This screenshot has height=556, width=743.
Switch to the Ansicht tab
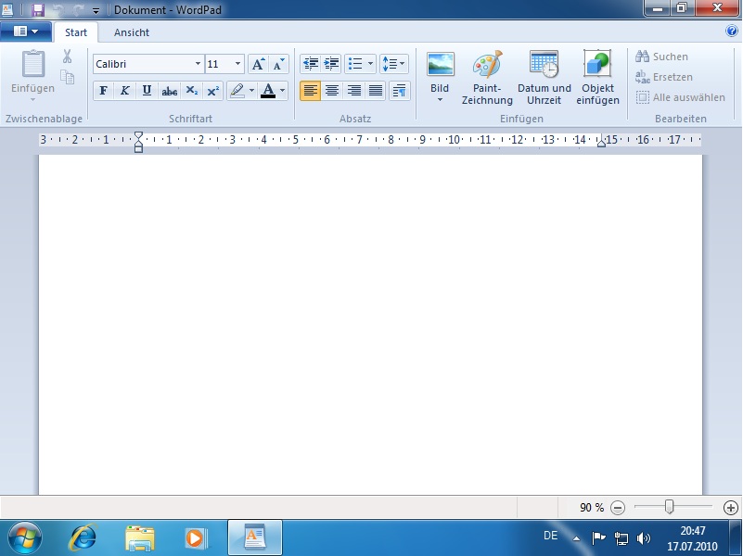point(132,32)
